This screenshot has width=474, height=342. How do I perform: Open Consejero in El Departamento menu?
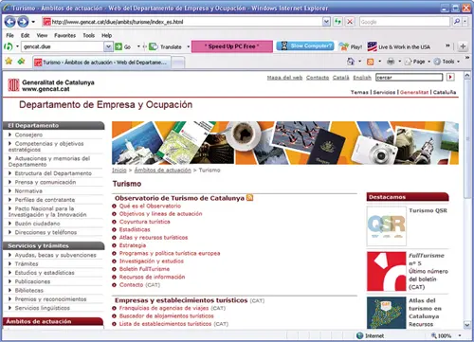pos(28,135)
